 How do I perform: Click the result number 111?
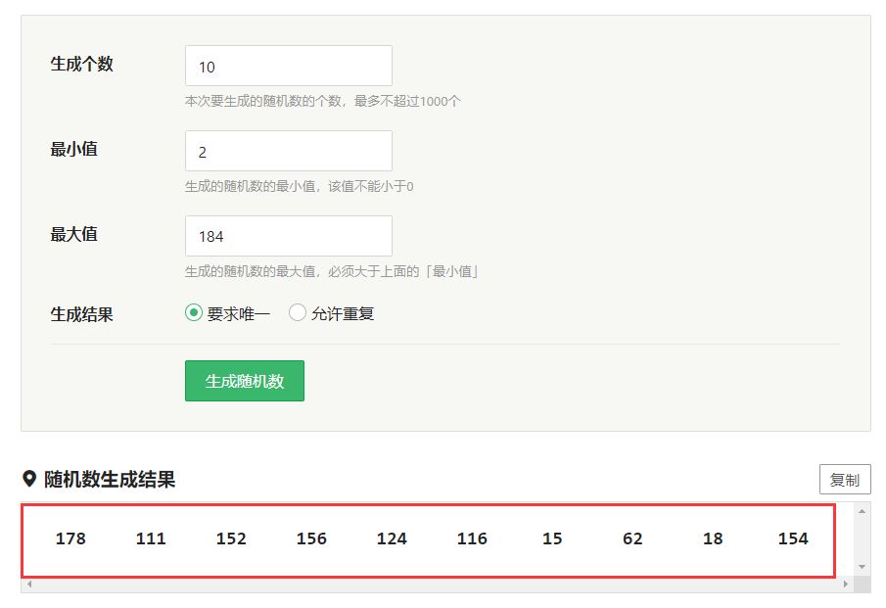(151, 538)
